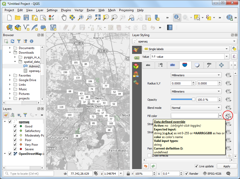This screenshot has width=240, height=179.
Task: Toggle visibility of the Severe category
Action: tap(15, 149)
